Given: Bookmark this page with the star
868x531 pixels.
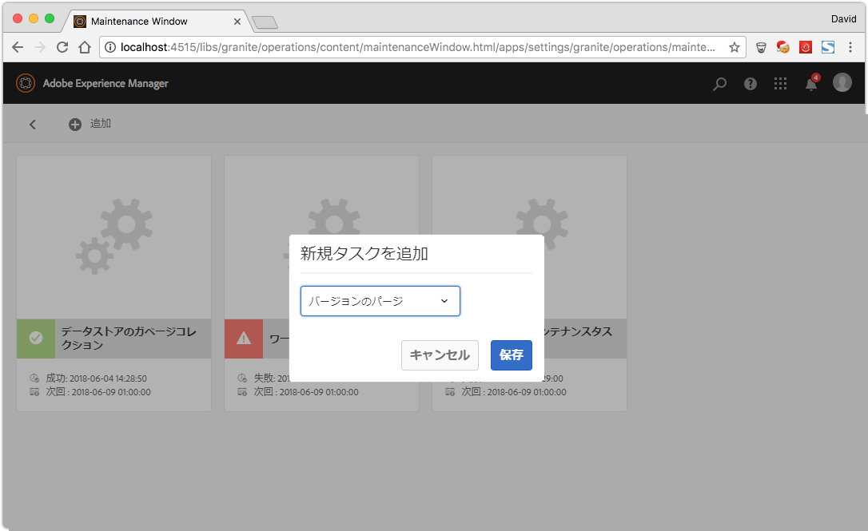Looking at the screenshot, I should point(734,48).
